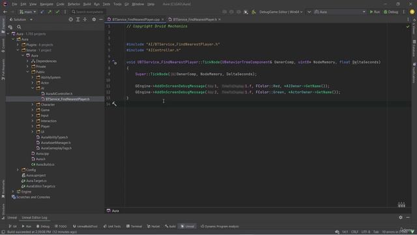
Task: Click the locate file target icon in Solution panel
Action: tap(70, 20)
